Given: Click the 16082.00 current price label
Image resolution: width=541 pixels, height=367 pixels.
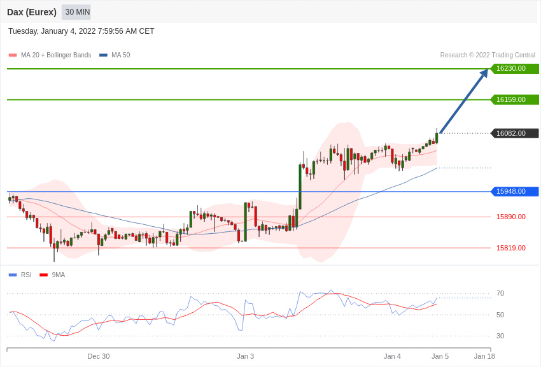Looking at the screenshot, I should [514, 133].
